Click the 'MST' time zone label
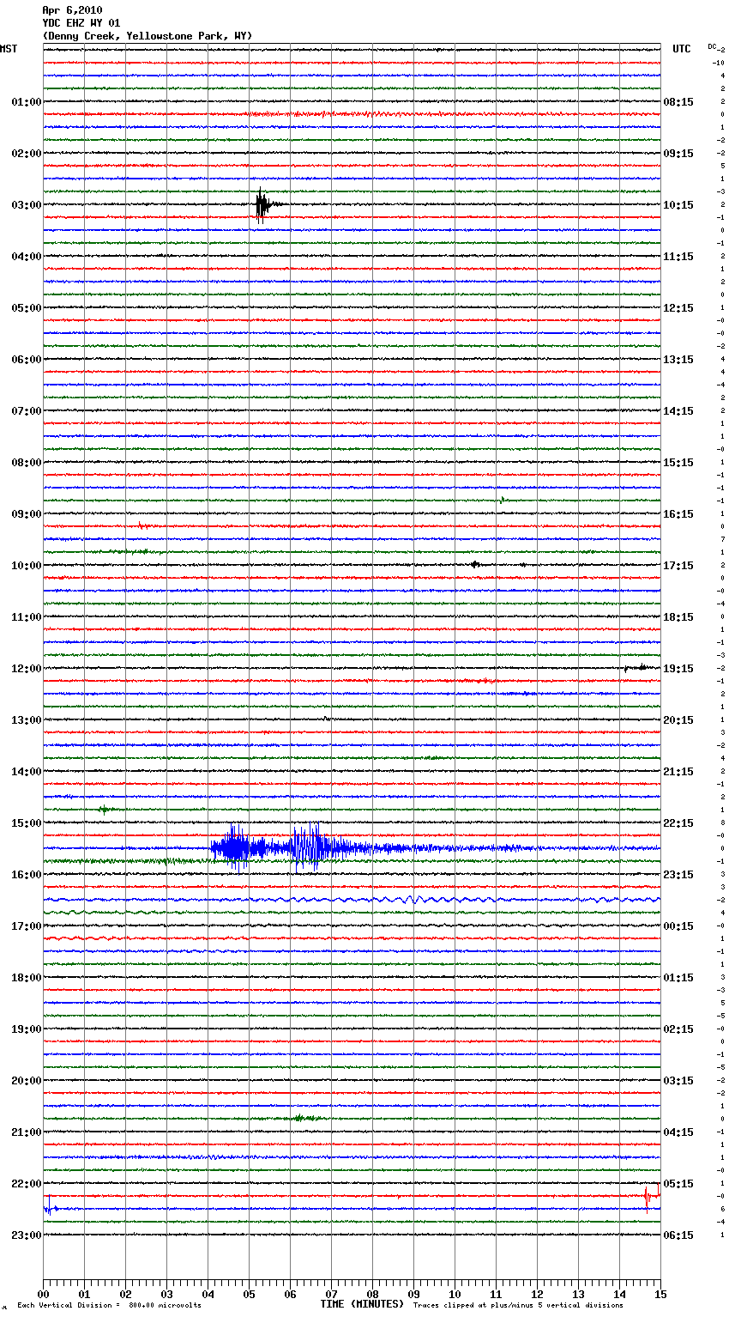The image size is (729, 1317). pyautogui.click(x=9, y=49)
